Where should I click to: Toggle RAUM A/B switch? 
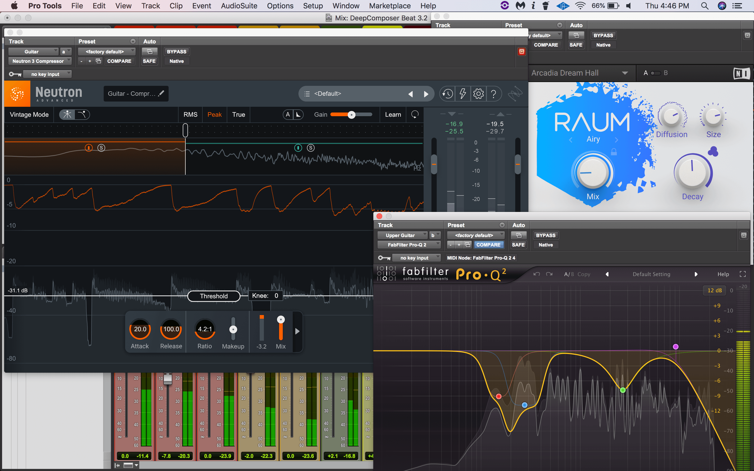[655, 73]
